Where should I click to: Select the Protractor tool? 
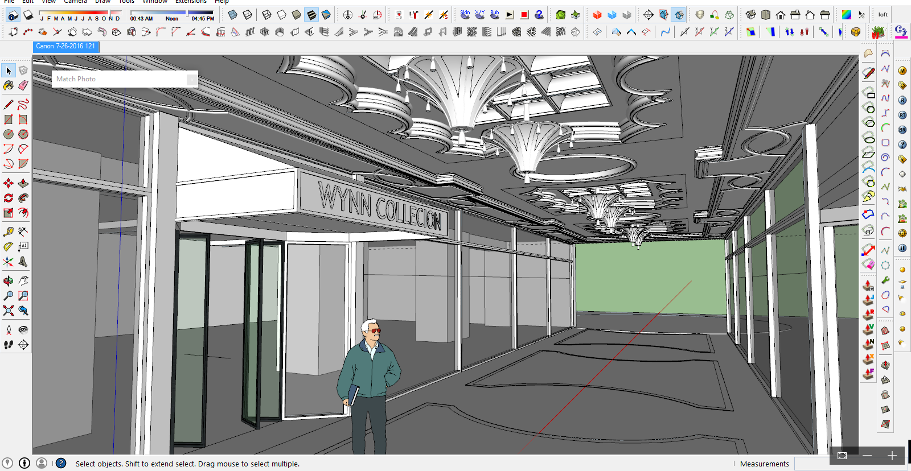point(9,247)
